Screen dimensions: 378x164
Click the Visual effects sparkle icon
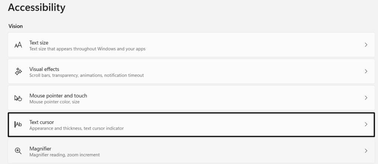click(x=18, y=72)
